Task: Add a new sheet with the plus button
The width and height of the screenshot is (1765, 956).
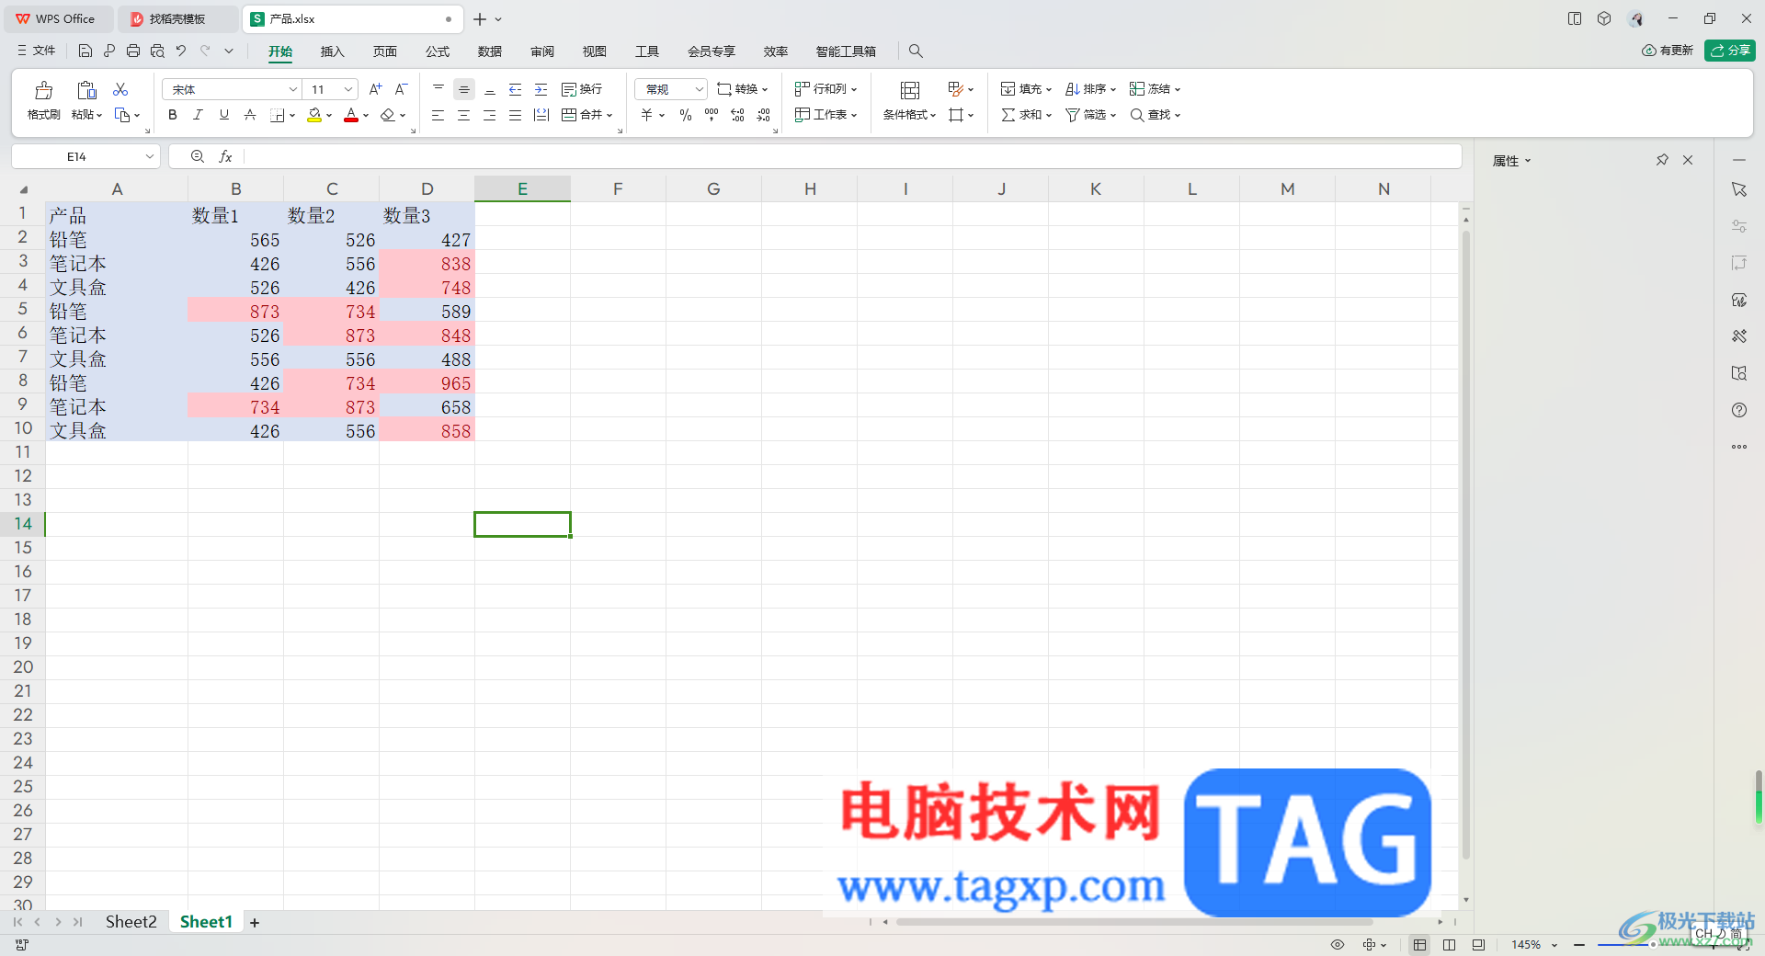Action: click(255, 922)
